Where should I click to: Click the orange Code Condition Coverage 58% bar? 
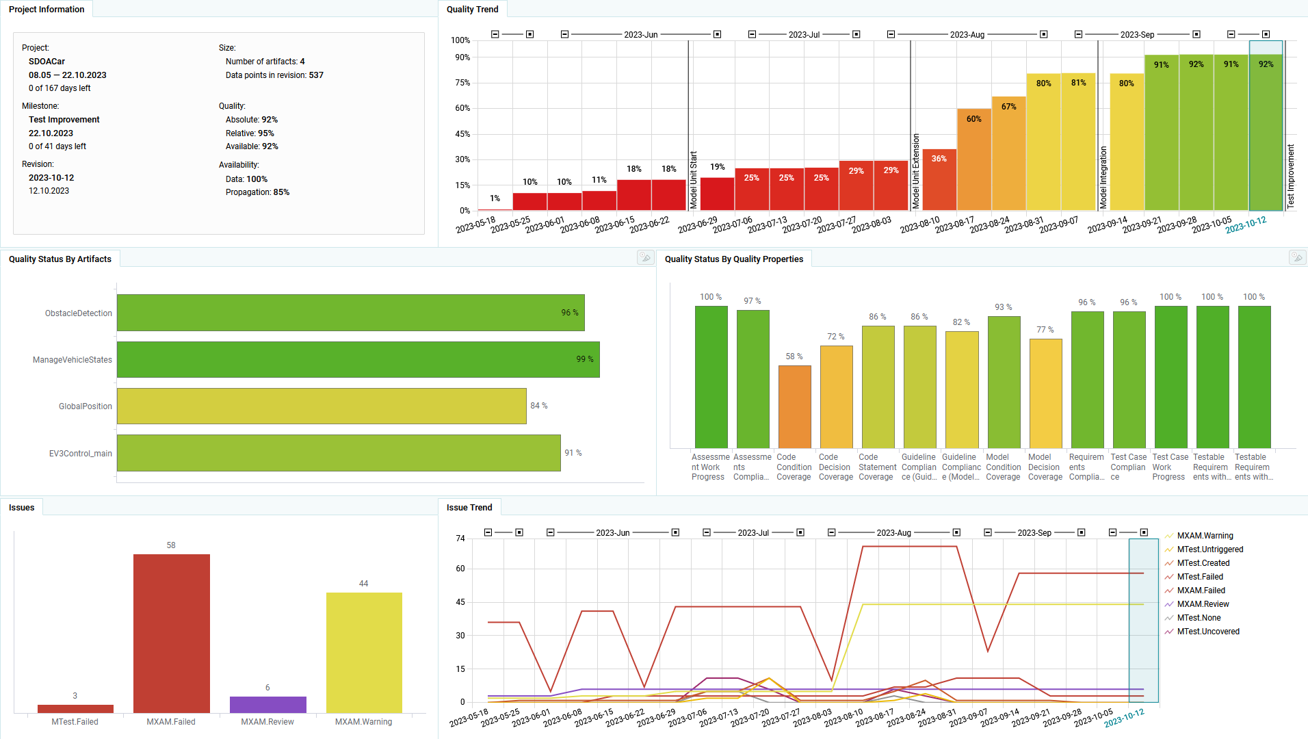pyautogui.click(x=794, y=406)
